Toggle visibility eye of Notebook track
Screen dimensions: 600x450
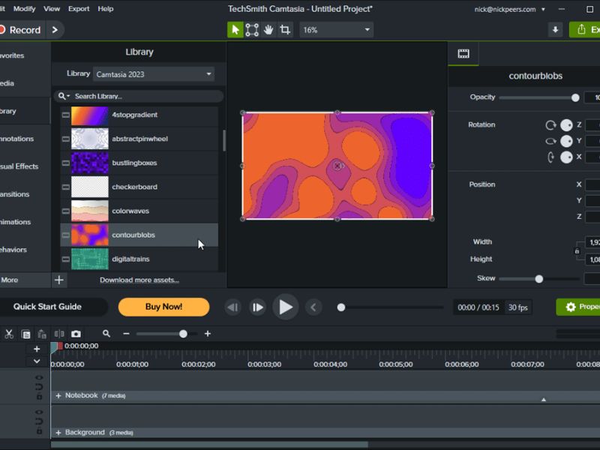click(x=39, y=378)
